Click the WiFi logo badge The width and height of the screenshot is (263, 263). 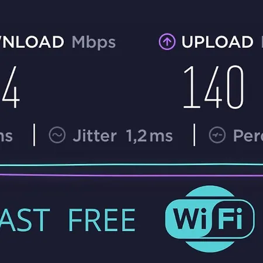pyautogui.click(x=210, y=219)
